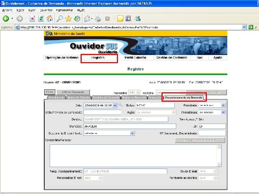Switch to the Atendimento tab

click(x=56, y=98)
